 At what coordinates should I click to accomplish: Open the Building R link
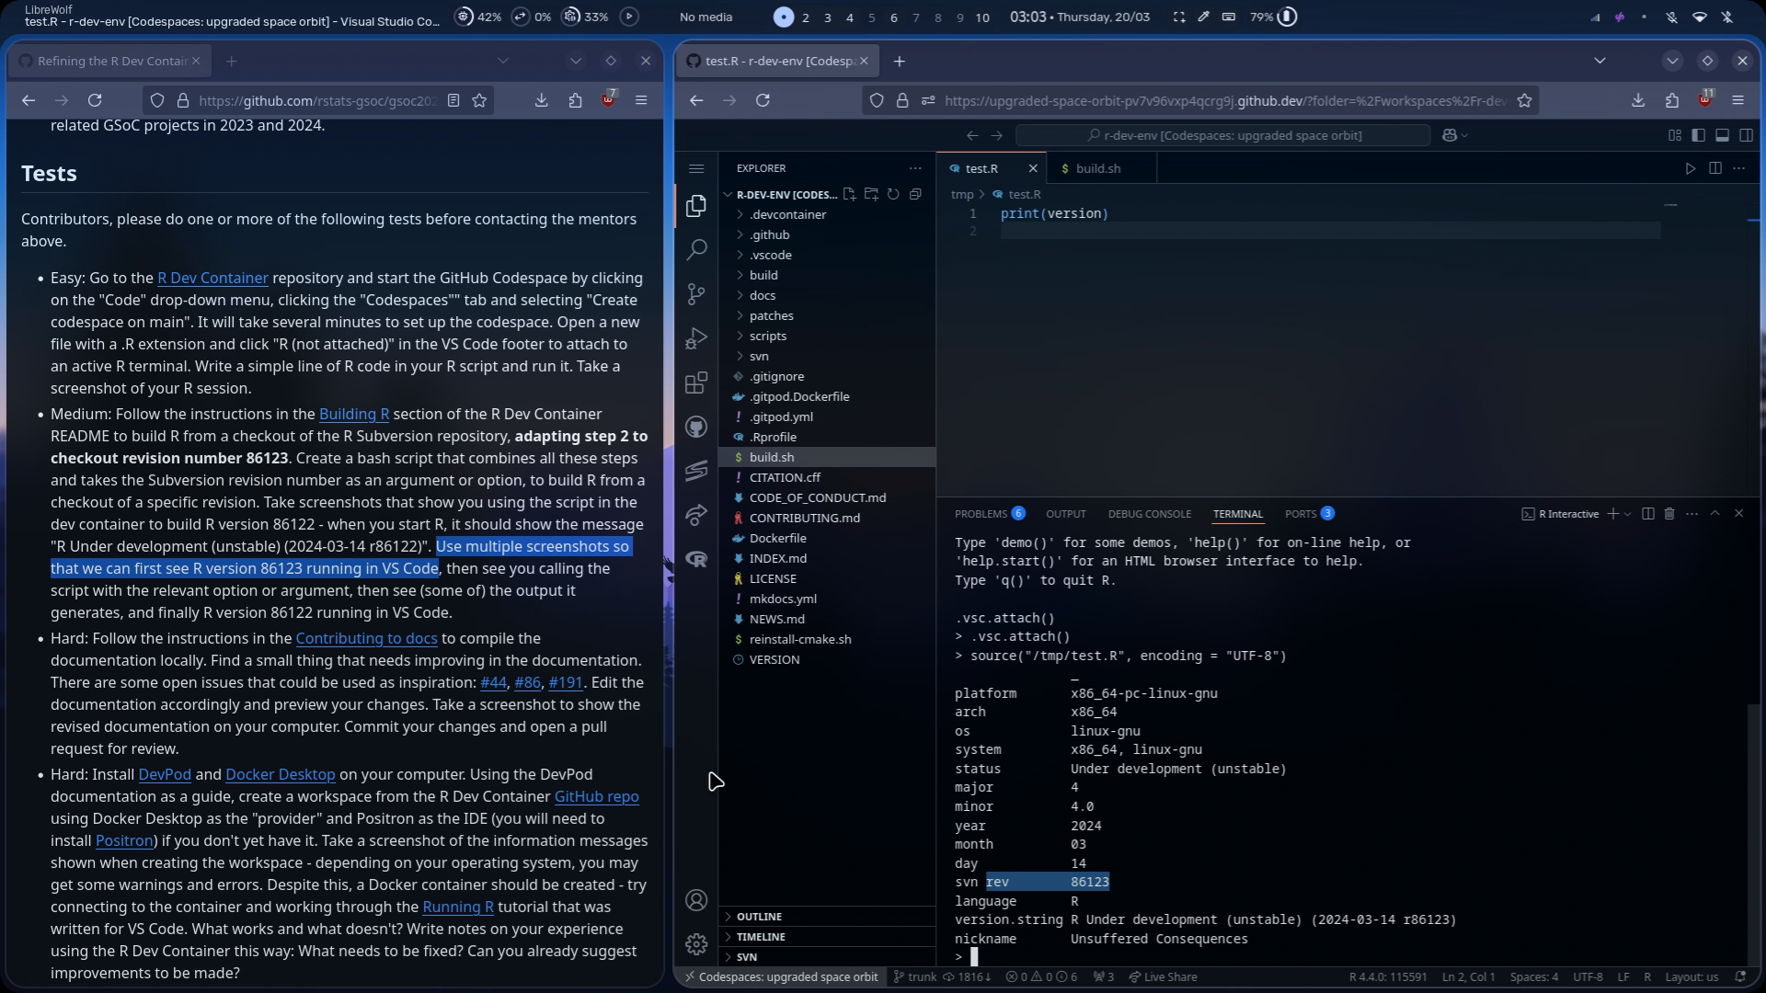[x=354, y=414]
